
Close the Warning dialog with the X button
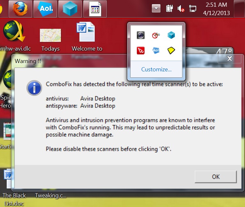click(230, 59)
